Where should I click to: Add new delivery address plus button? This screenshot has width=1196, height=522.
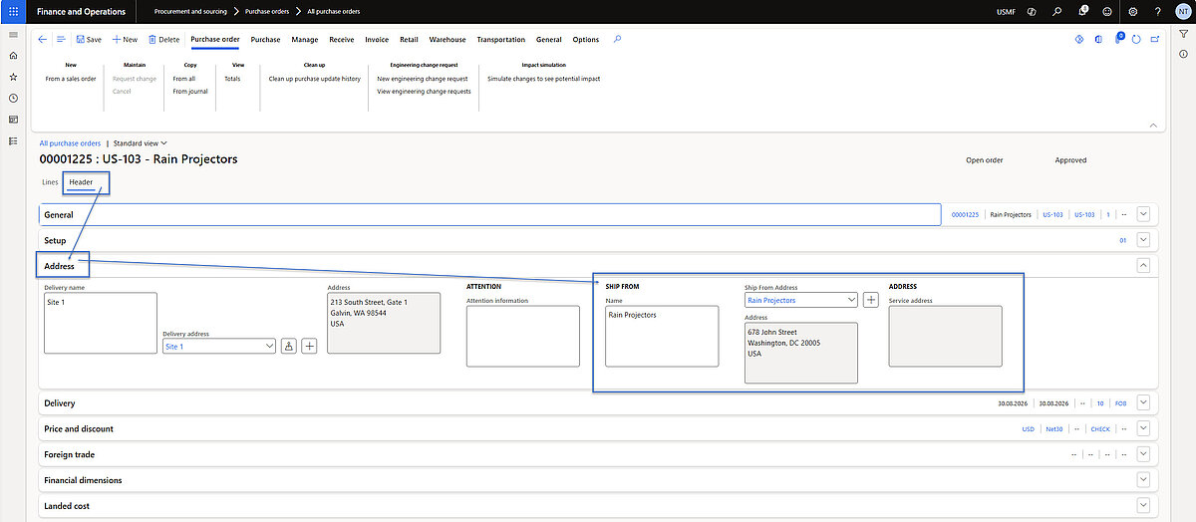[310, 346]
